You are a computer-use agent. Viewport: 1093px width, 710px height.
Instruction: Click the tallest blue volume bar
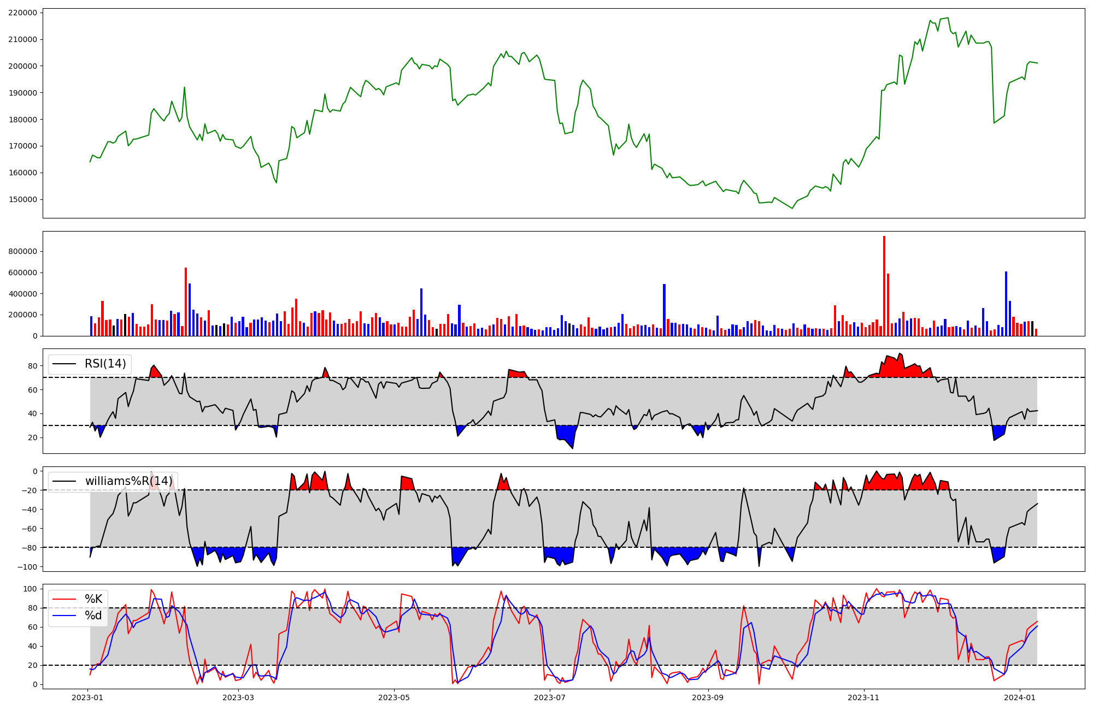1006,304
